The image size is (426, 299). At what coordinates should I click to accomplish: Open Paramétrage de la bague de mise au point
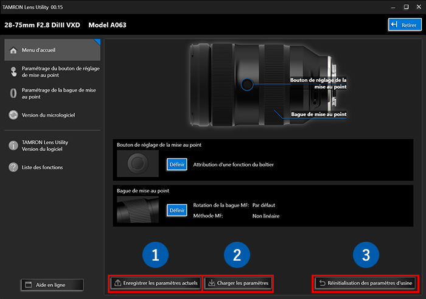(x=52, y=94)
